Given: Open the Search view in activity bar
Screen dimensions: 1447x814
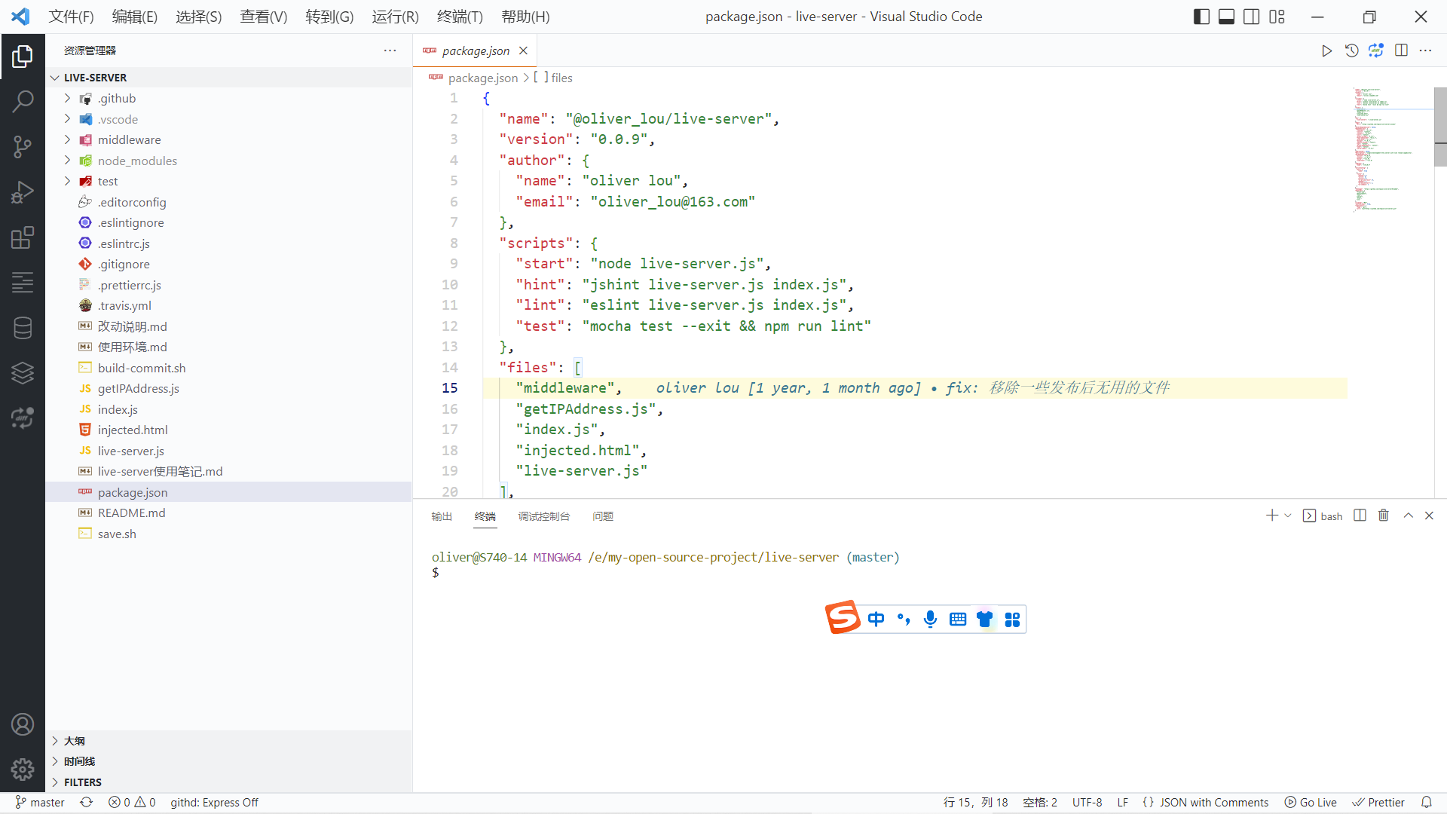Looking at the screenshot, I should pos(23,101).
